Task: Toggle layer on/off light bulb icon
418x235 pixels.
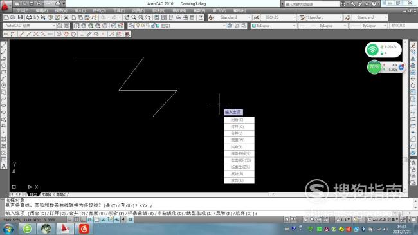Action: coord(138,26)
